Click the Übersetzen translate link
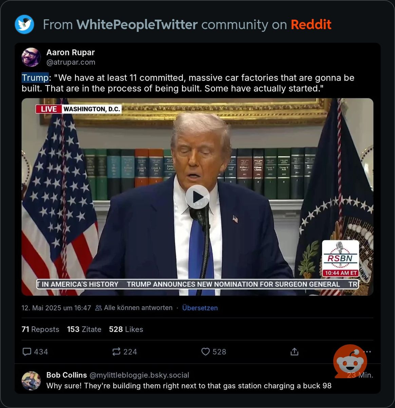 200,308
